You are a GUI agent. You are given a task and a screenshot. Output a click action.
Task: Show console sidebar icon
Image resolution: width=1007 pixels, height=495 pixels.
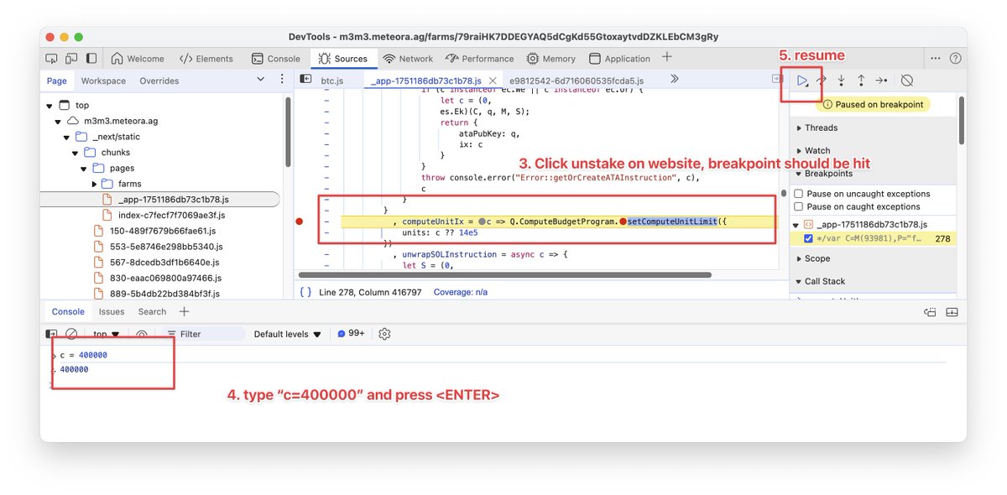click(51, 334)
